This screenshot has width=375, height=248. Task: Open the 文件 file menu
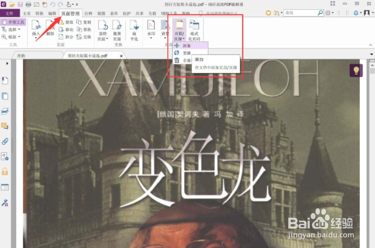tap(10, 13)
